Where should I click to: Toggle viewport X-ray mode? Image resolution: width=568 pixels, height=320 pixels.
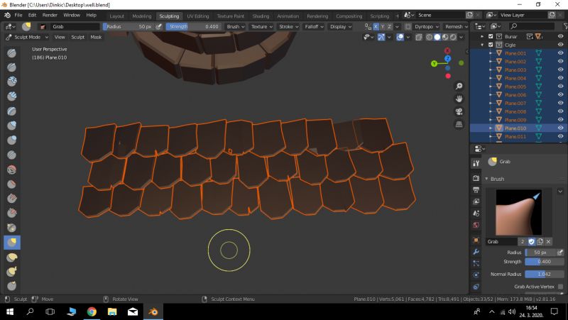pyautogui.click(x=419, y=37)
